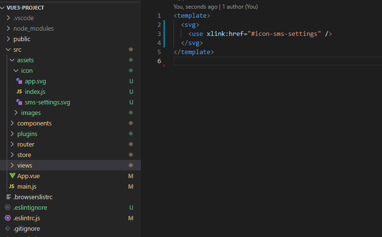Open .eslintrc.js file
Screen dimensions: 382x237
(x=26, y=218)
